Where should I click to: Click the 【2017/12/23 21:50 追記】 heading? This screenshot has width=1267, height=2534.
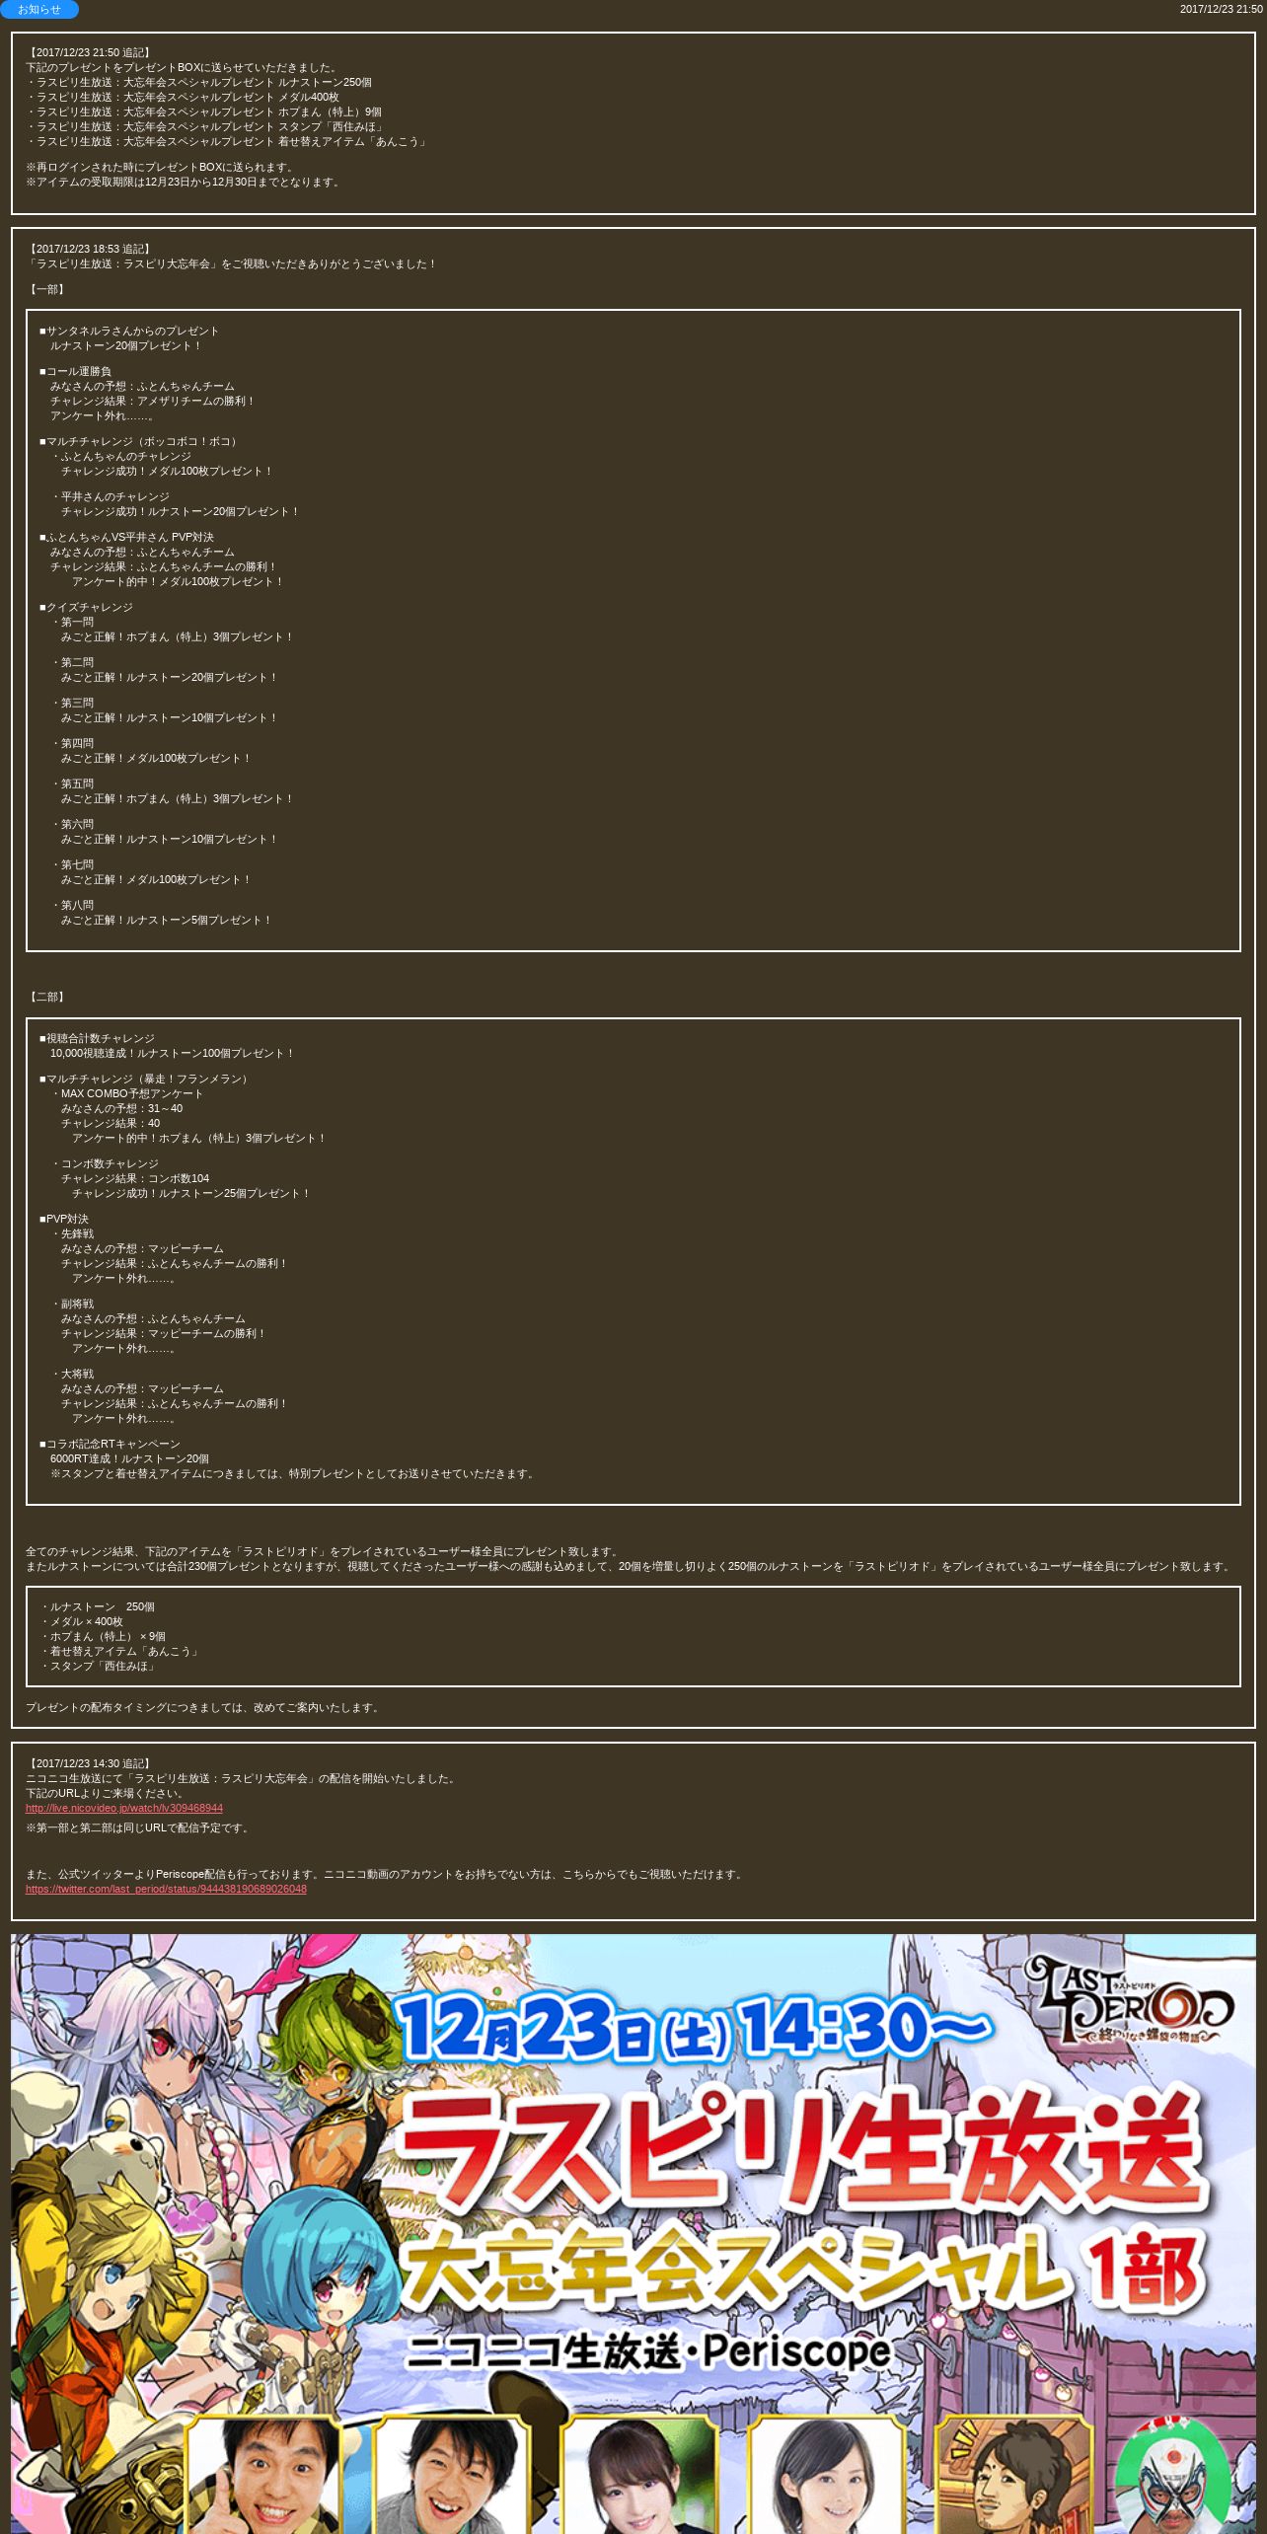(89, 52)
